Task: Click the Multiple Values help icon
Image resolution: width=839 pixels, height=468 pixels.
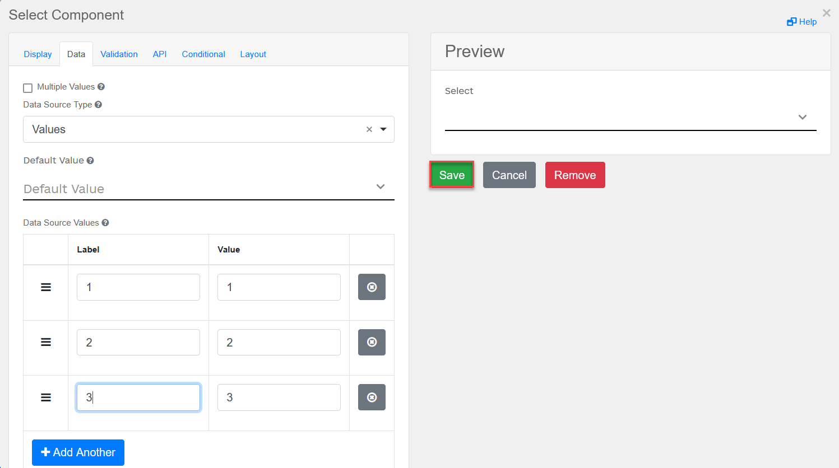Action: coord(101,87)
